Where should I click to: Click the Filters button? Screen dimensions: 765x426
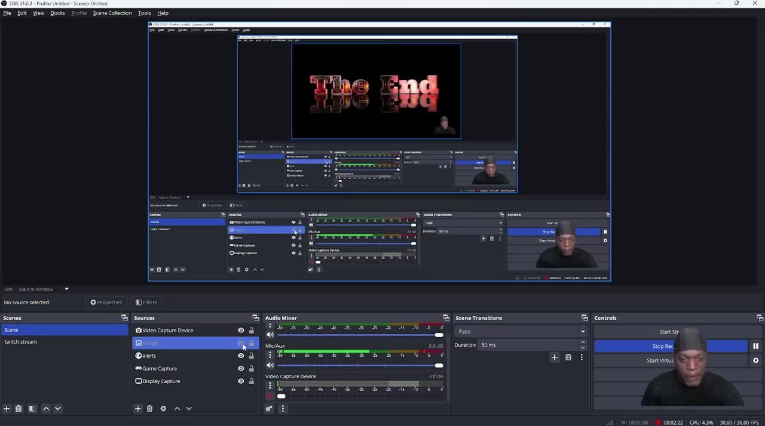(146, 302)
